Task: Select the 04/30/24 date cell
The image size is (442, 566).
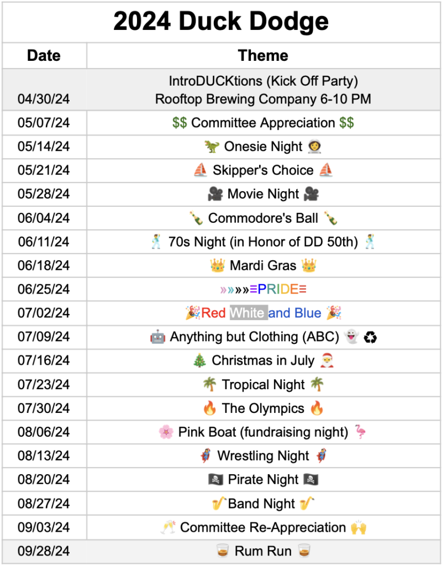Action: pyautogui.click(x=44, y=99)
